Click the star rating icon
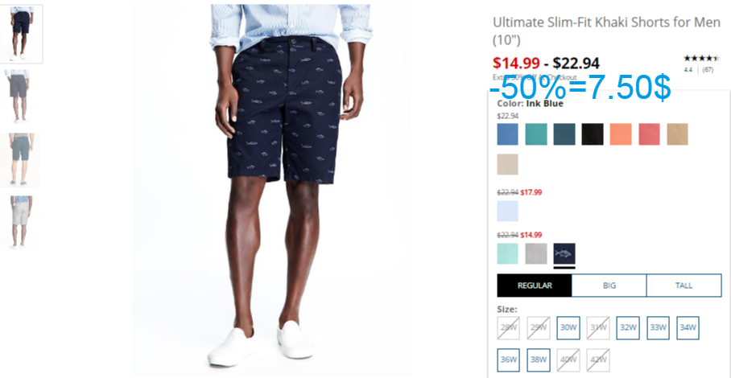Image resolution: width=731 pixels, height=378 pixels. pos(701,59)
